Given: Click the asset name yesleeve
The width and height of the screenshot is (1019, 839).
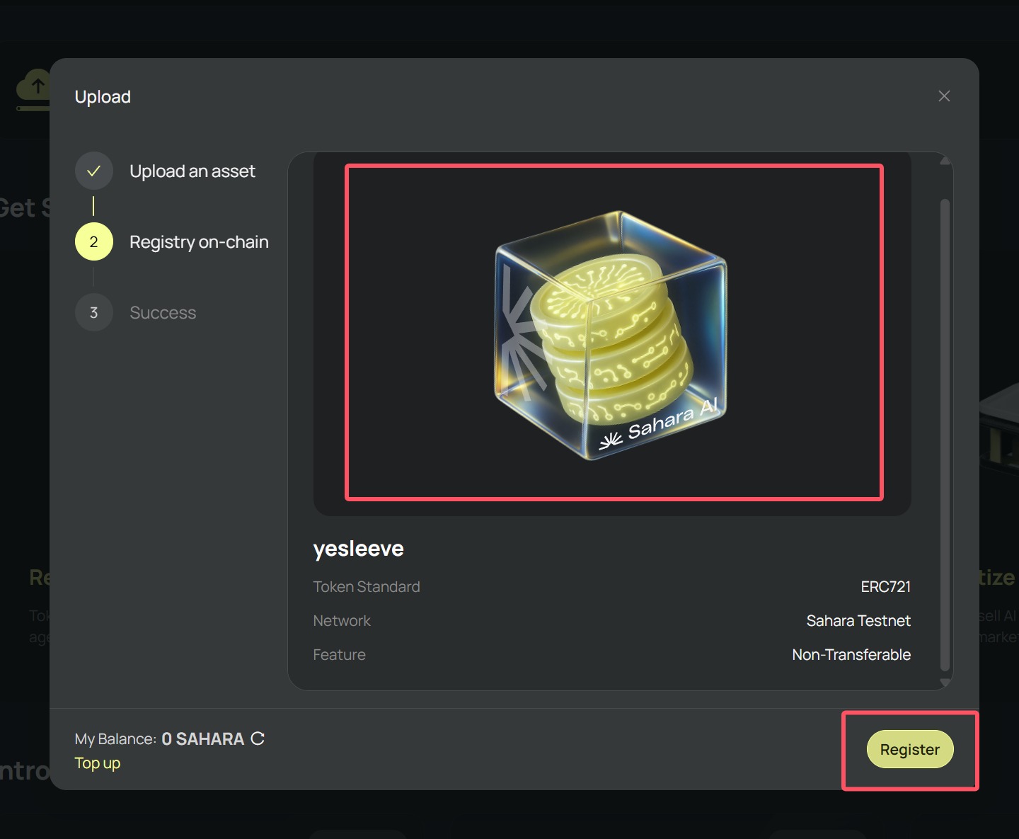Looking at the screenshot, I should click(x=359, y=549).
